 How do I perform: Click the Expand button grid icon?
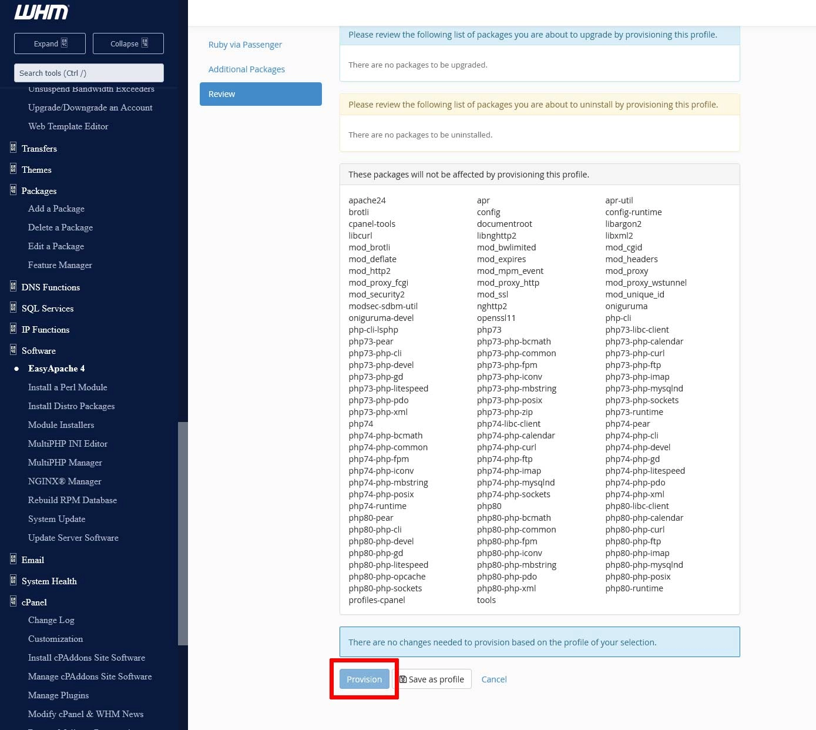pos(65,43)
